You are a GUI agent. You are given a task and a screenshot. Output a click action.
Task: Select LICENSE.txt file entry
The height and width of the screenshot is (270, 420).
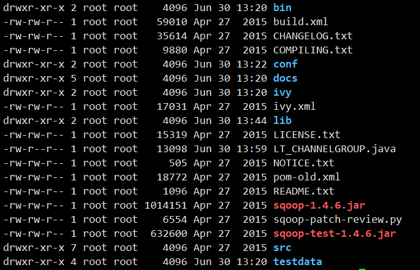point(306,134)
